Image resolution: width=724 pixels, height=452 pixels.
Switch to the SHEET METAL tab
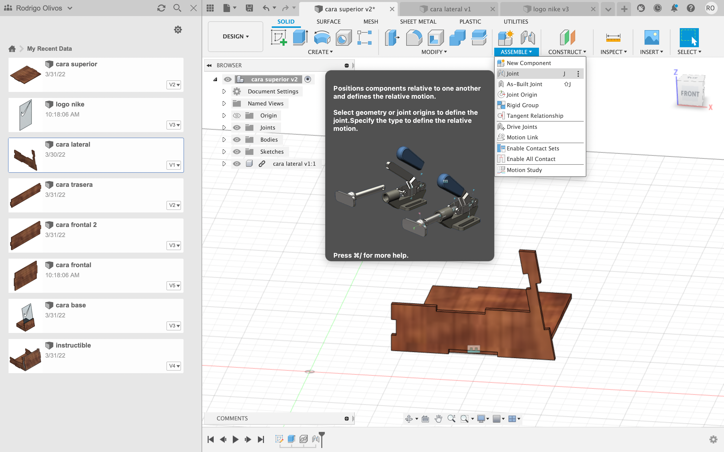pos(418,22)
